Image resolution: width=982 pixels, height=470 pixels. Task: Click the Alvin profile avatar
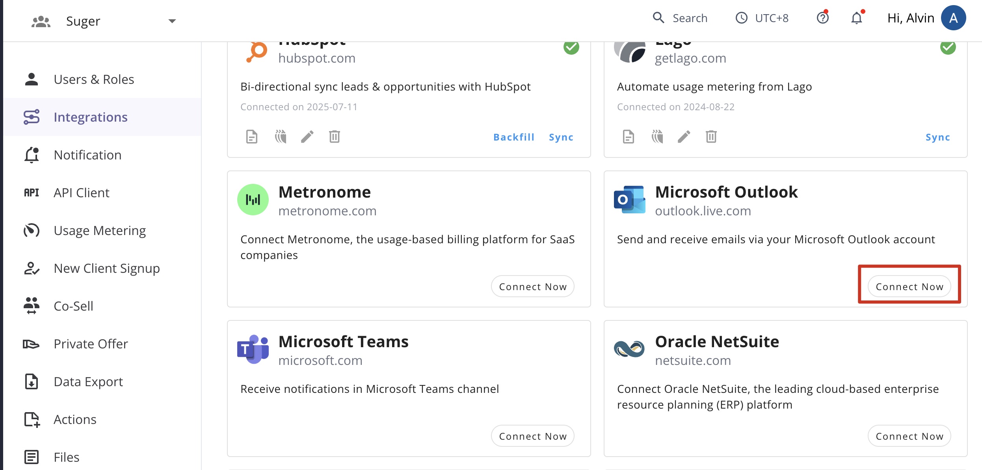point(954,18)
